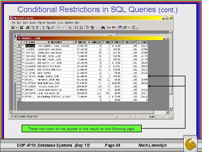Image resolution: width=202 pixels, height=152 pixels.
Task: Click the New Object icon
Action: tap(125, 28)
